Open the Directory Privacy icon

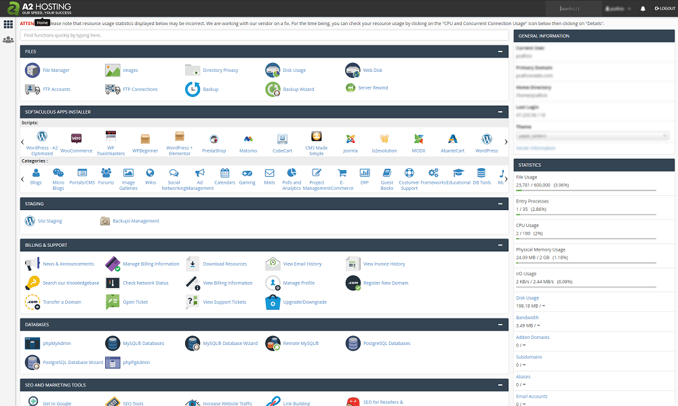pos(193,70)
